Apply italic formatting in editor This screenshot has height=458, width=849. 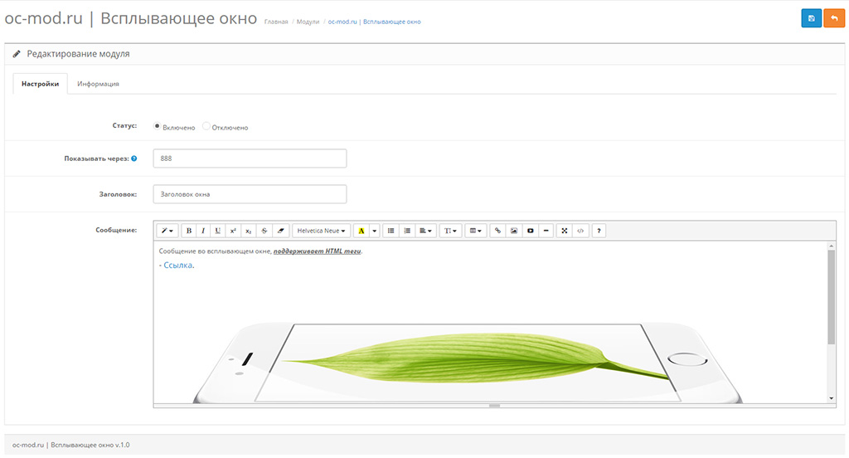[x=203, y=231]
